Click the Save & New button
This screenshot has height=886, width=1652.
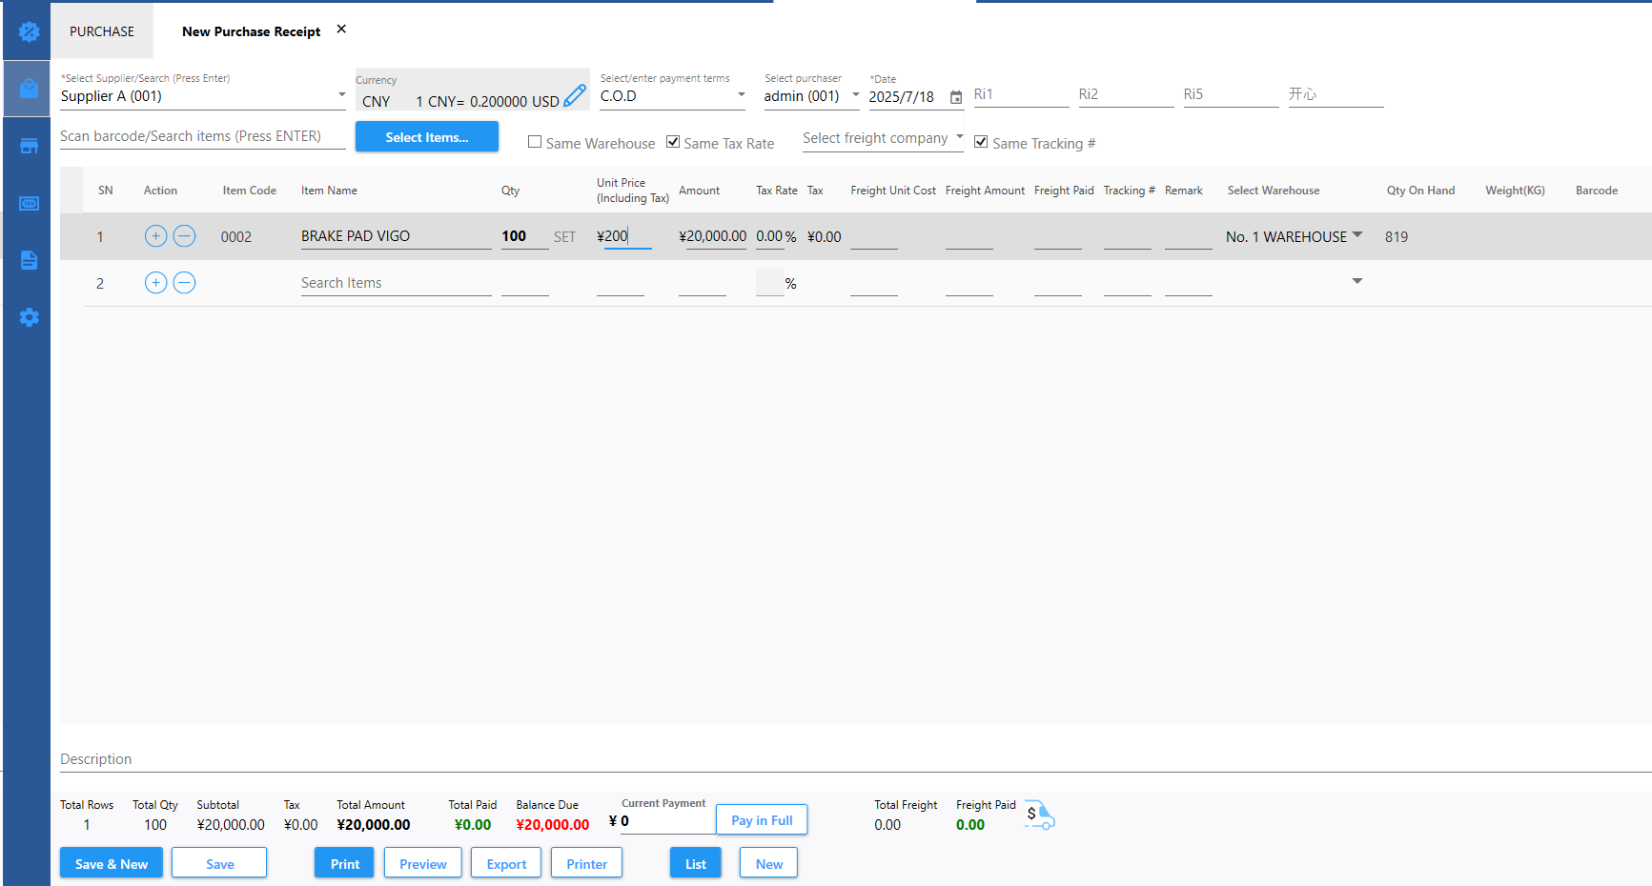pyautogui.click(x=112, y=863)
